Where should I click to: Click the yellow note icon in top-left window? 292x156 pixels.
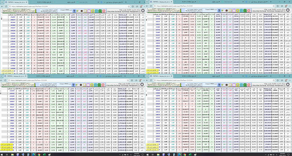(85, 11)
